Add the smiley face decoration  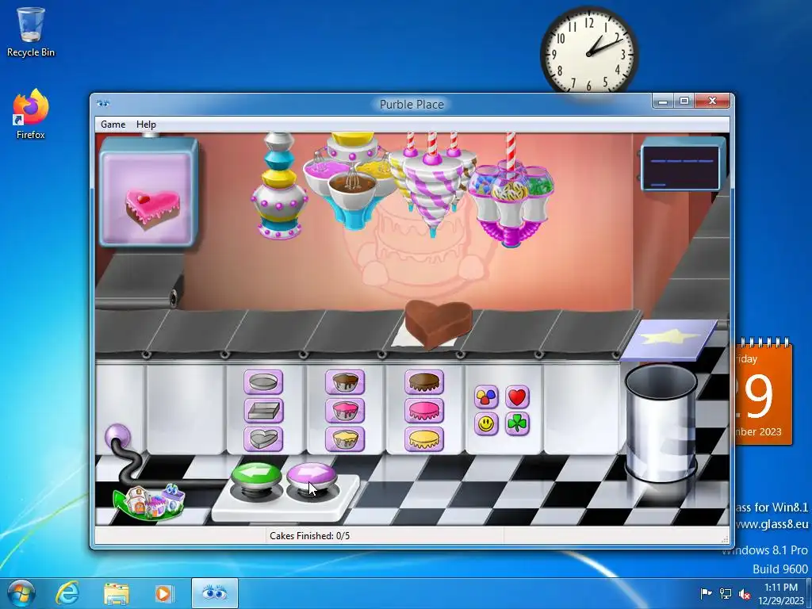click(486, 424)
